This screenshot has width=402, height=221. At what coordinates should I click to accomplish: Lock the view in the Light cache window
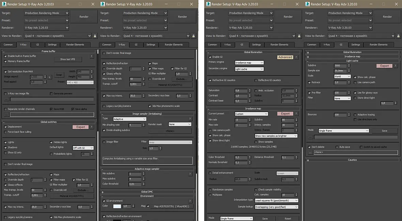tap(398, 36)
